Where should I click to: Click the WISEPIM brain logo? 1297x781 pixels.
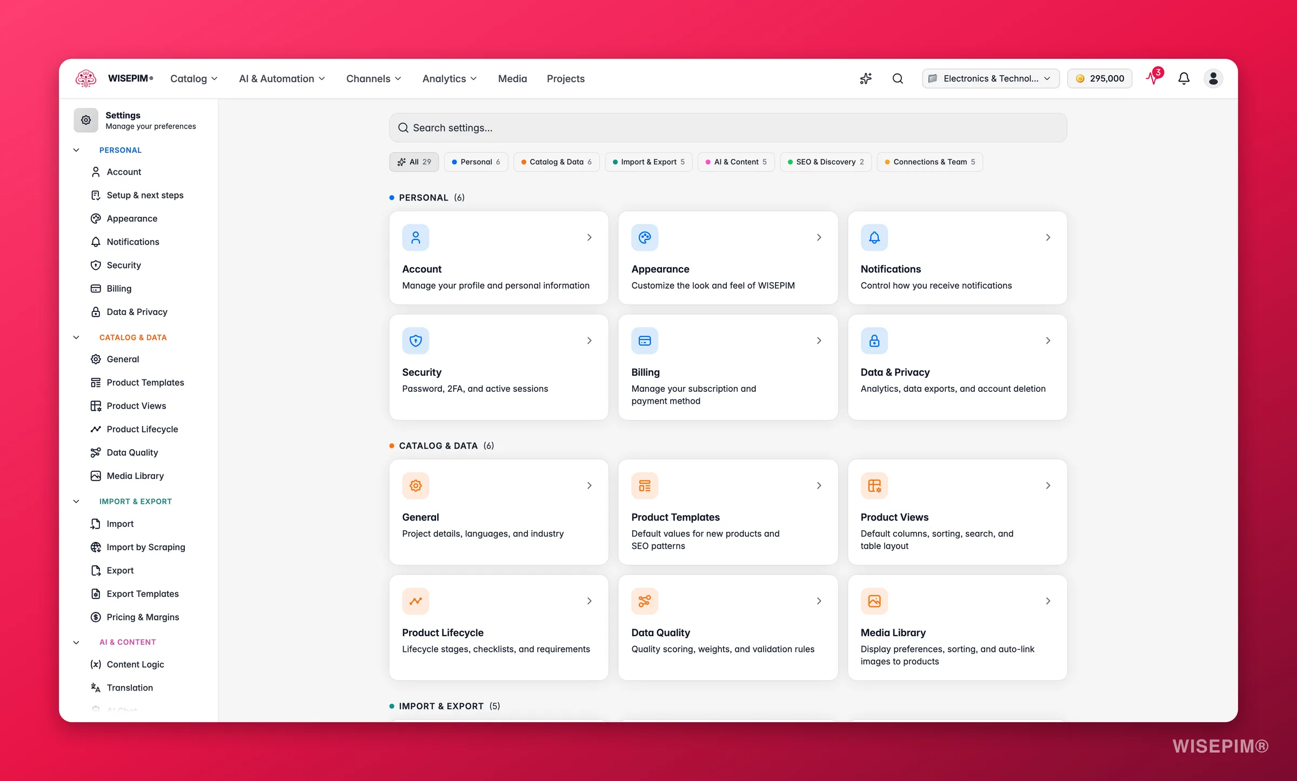(85, 78)
